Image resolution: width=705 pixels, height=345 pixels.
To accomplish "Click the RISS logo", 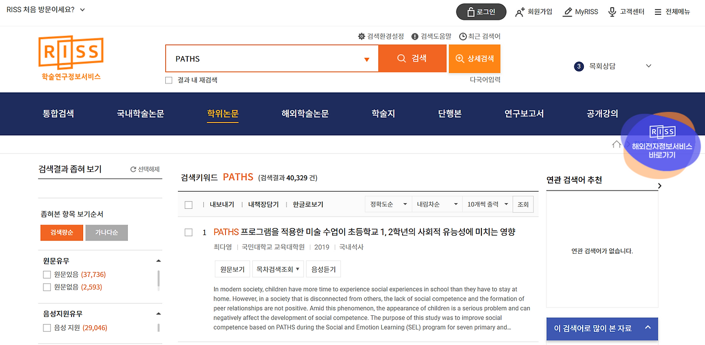I will tap(70, 58).
